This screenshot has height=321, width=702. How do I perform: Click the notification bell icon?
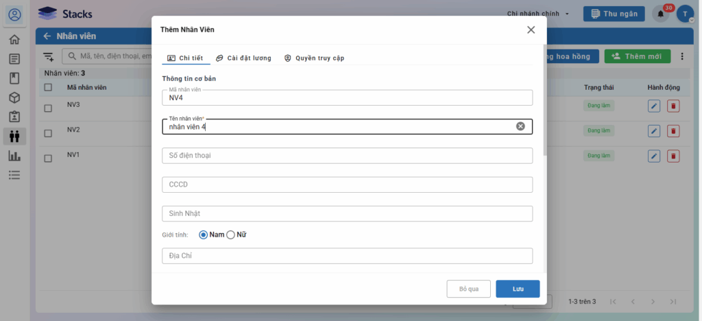click(660, 14)
